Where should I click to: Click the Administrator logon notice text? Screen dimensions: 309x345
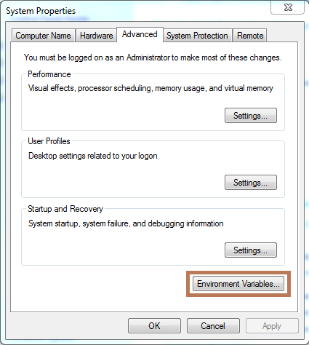coord(153,57)
